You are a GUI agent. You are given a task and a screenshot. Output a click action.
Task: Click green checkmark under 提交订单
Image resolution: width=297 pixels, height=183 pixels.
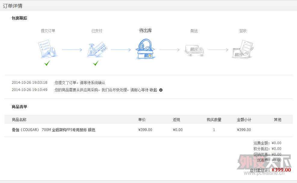(x=47, y=63)
